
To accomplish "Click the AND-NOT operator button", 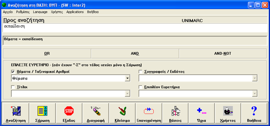I will point(223,53).
